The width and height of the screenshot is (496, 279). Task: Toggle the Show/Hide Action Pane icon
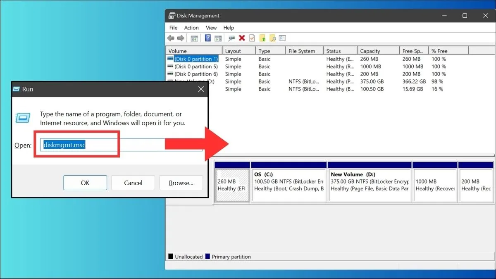tap(218, 38)
